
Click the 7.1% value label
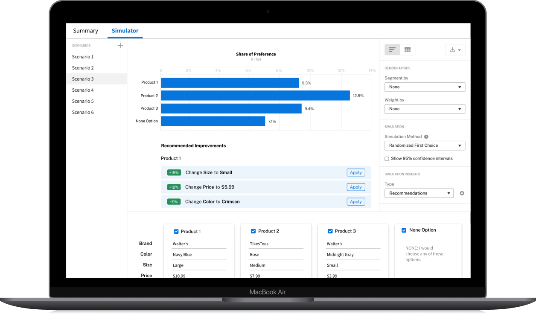(272, 122)
